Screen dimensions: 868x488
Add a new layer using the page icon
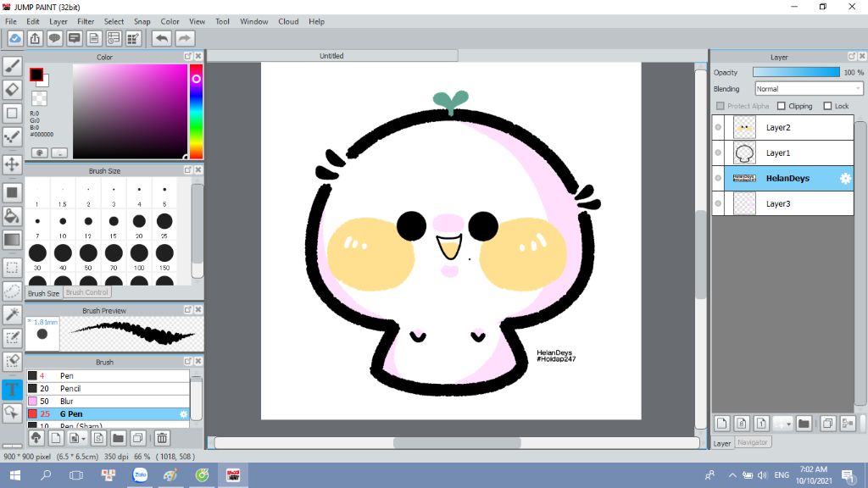coord(722,424)
